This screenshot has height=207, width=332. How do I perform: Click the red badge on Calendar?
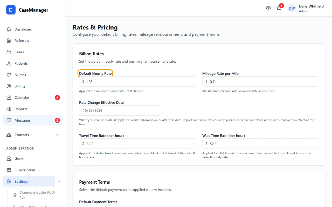pos(57,98)
